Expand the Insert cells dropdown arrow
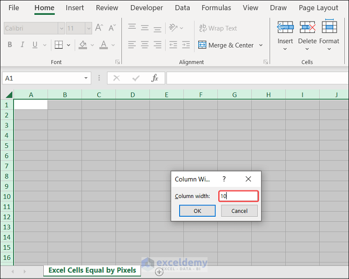The height and width of the screenshot is (279, 349). point(285,49)
